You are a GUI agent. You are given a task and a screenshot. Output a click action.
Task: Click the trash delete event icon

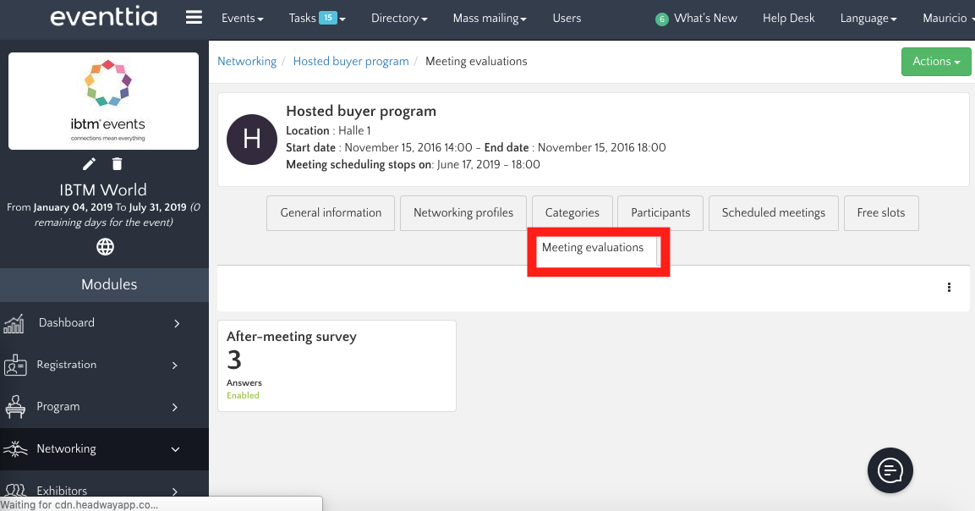(118, 164)
